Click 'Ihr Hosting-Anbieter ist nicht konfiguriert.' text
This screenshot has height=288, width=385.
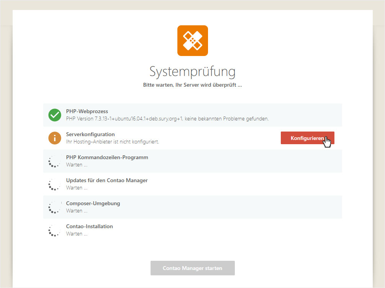113,142
